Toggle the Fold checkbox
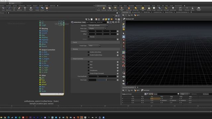212x119 pixels. pyautogui.click(x=88, y=62)
